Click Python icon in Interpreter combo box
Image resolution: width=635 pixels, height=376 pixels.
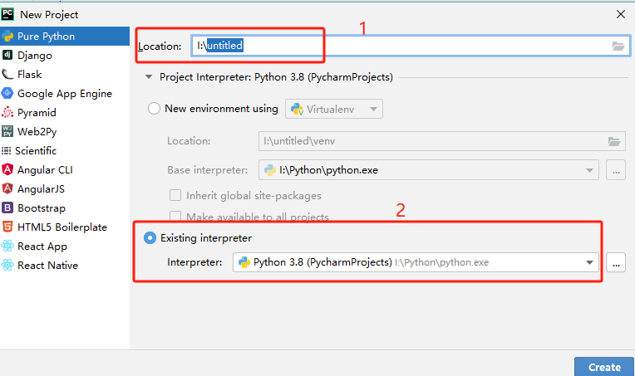pyautogui.click(x=244, y=262)
